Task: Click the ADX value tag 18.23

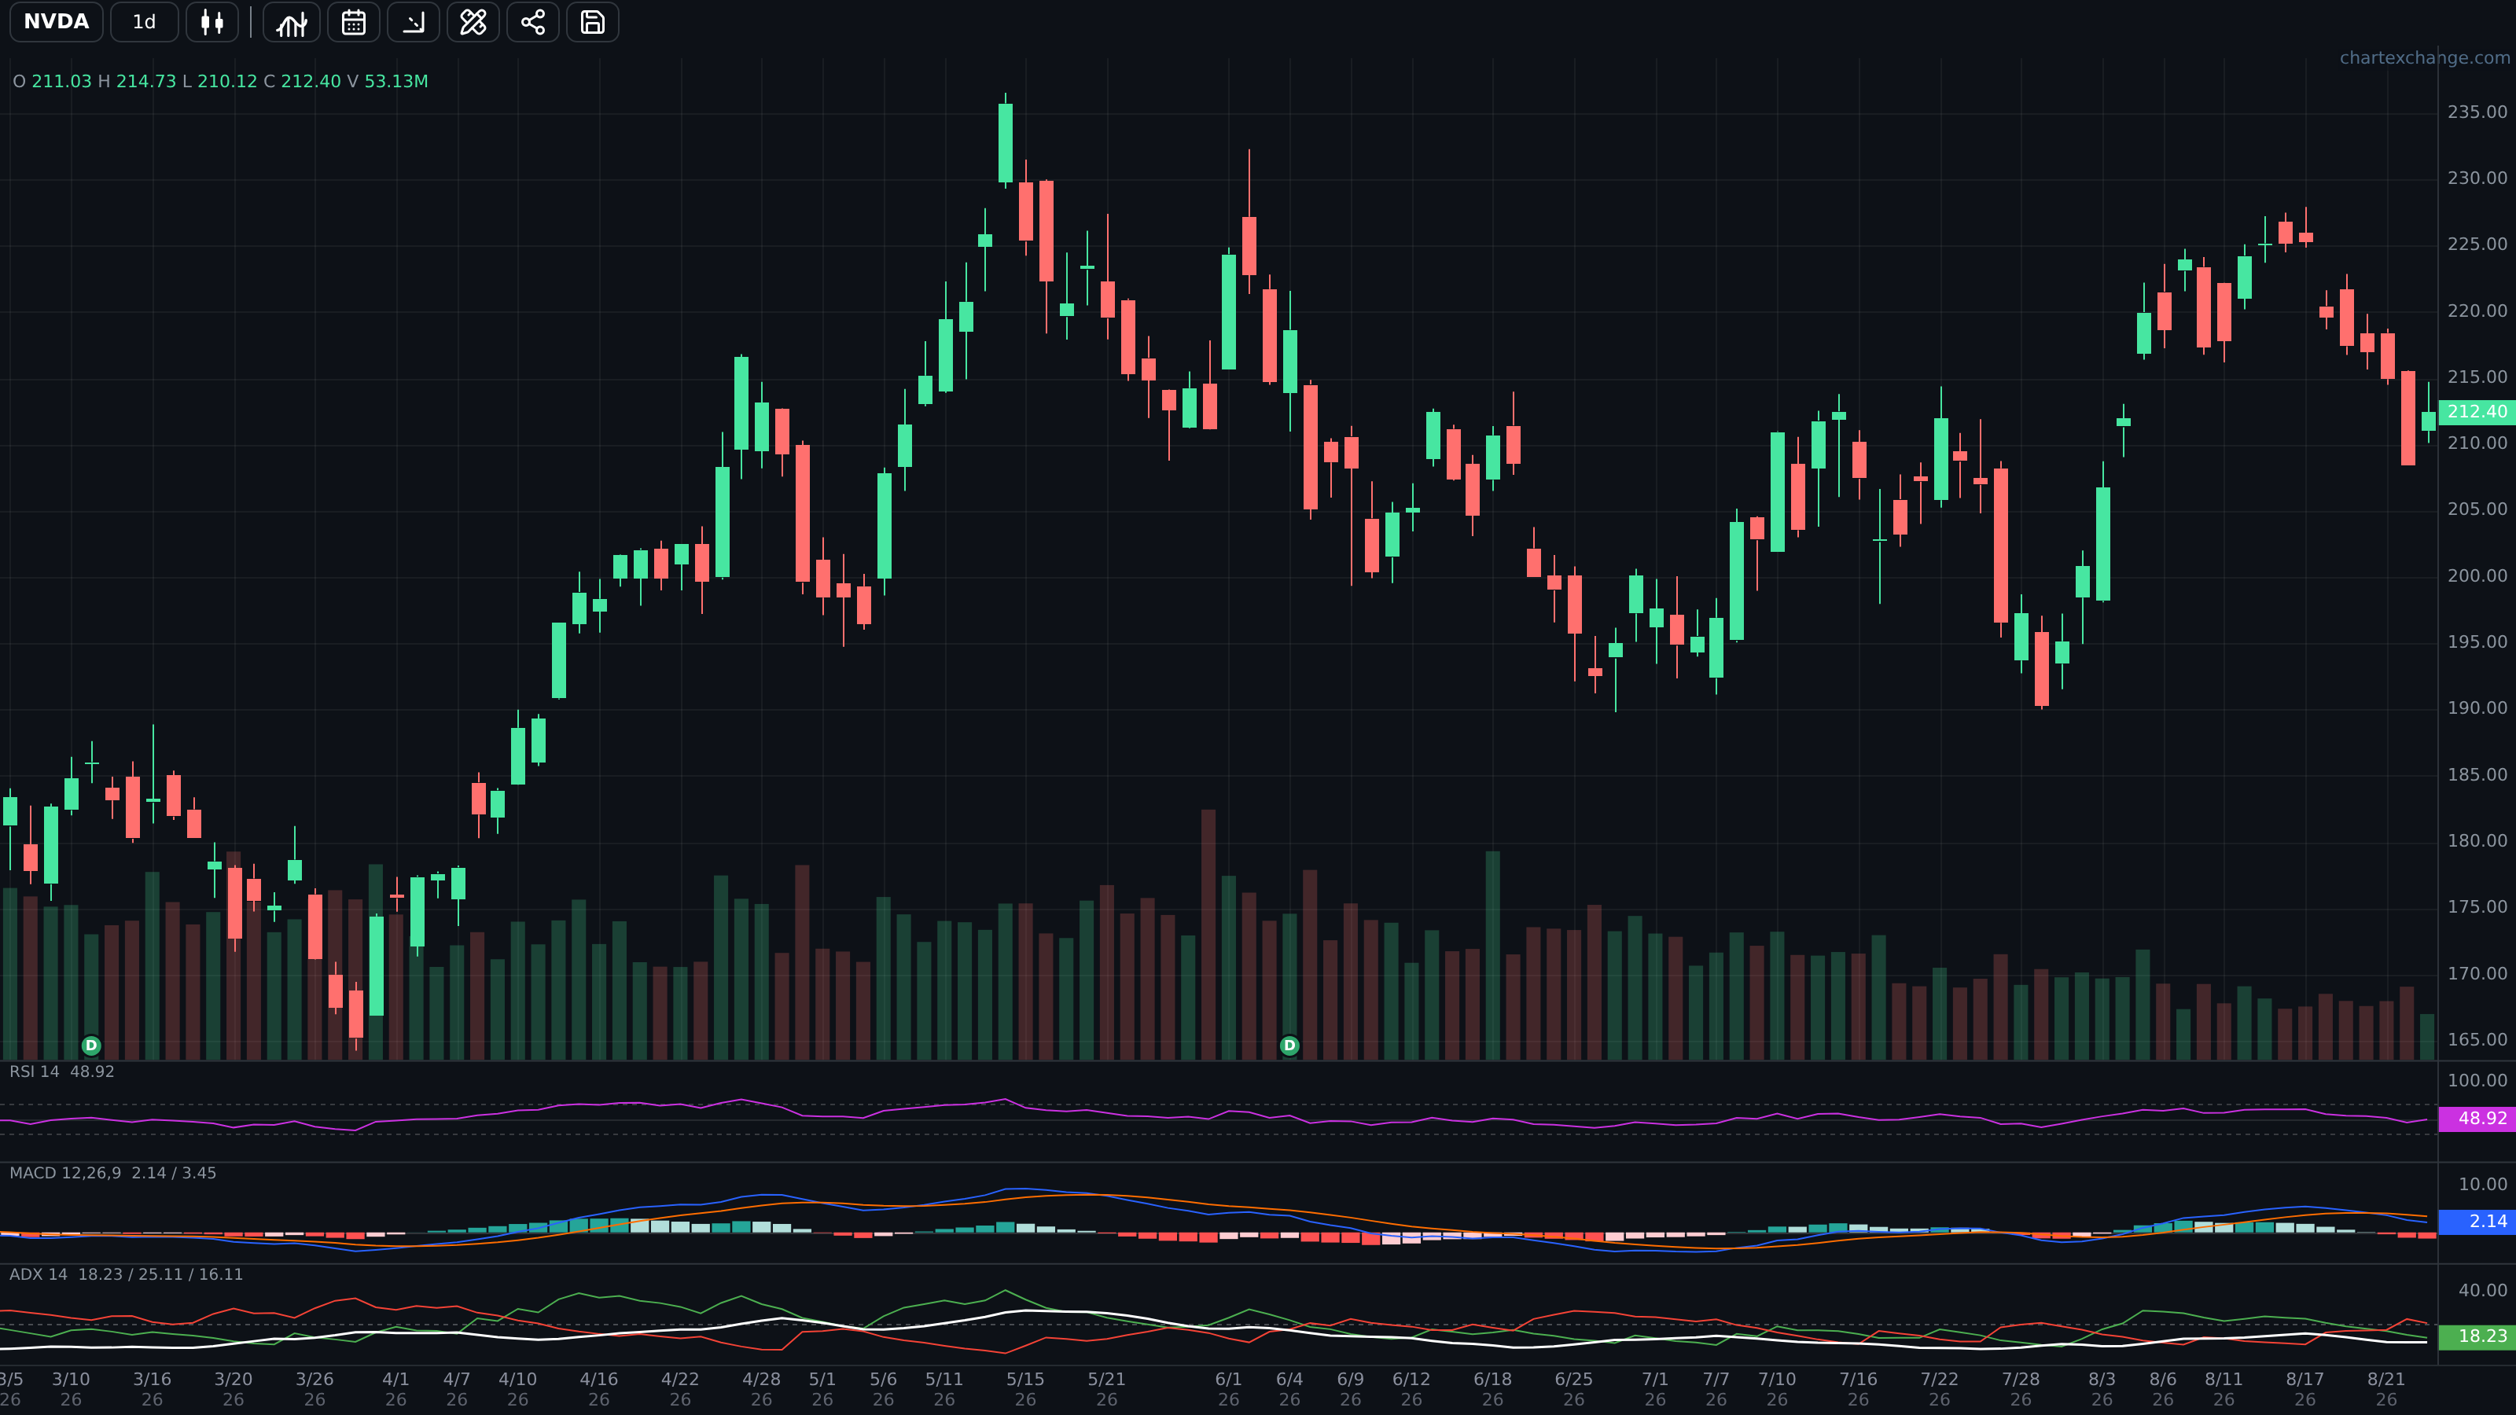Action: (2477, 1336)
